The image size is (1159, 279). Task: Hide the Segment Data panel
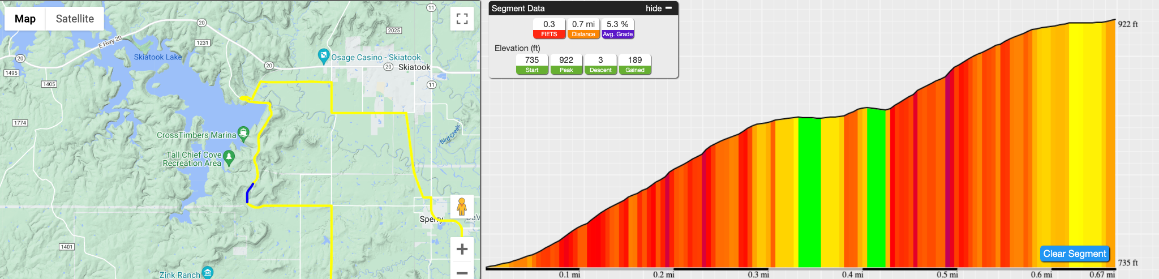click(x=654, y=8)
